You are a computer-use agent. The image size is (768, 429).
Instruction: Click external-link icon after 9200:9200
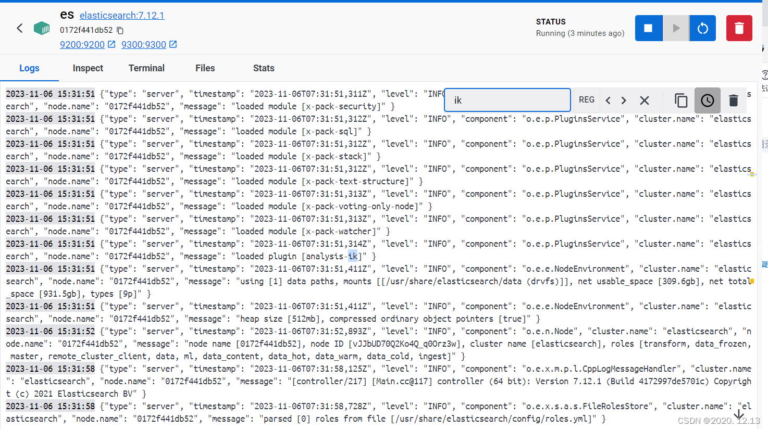pyautogui.click(x=112, y=44)
